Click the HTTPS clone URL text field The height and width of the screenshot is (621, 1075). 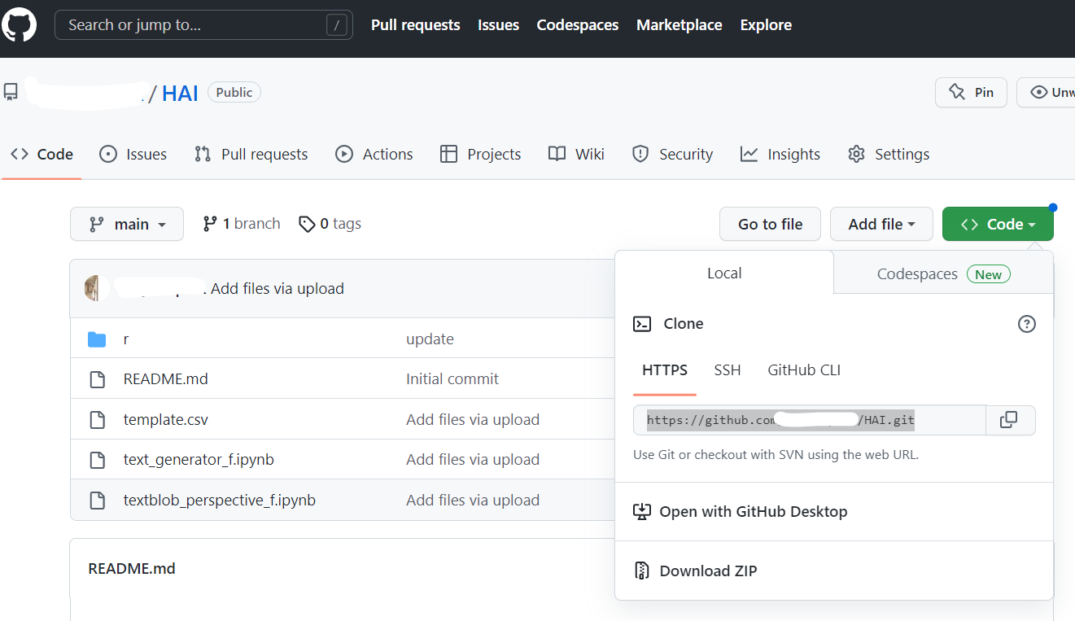point(810,420)
